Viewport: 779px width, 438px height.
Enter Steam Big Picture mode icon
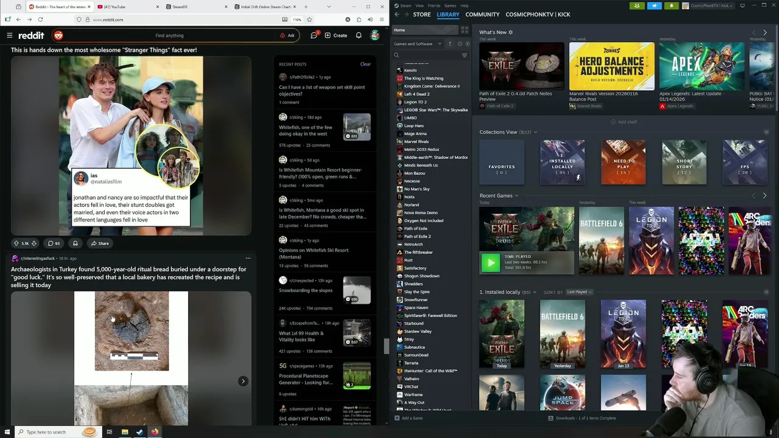pos(742,5)
